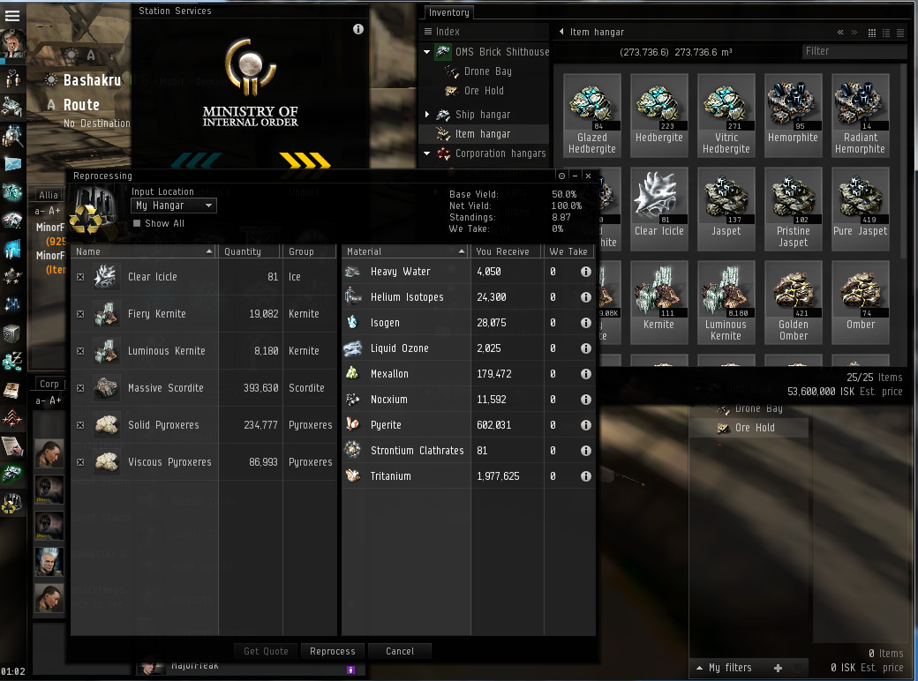Uncheck Massive Scordite in reprocessing list

(80, 388)
